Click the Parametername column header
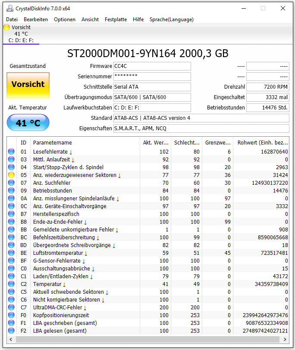Viewport: 295px width, 350px height. tap(85, 143)
